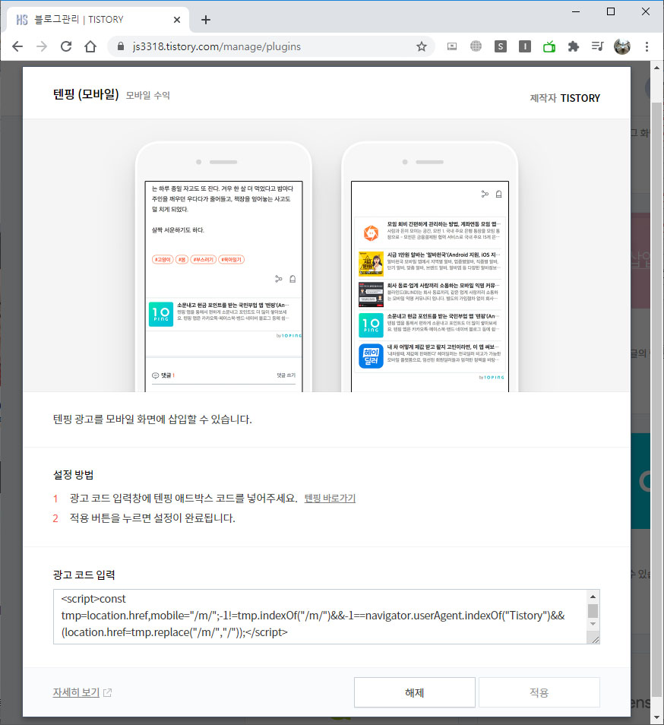Screen dimensions: 664x725
Task: Click the 설정 방법 heading
Action: tap(74, 475)
